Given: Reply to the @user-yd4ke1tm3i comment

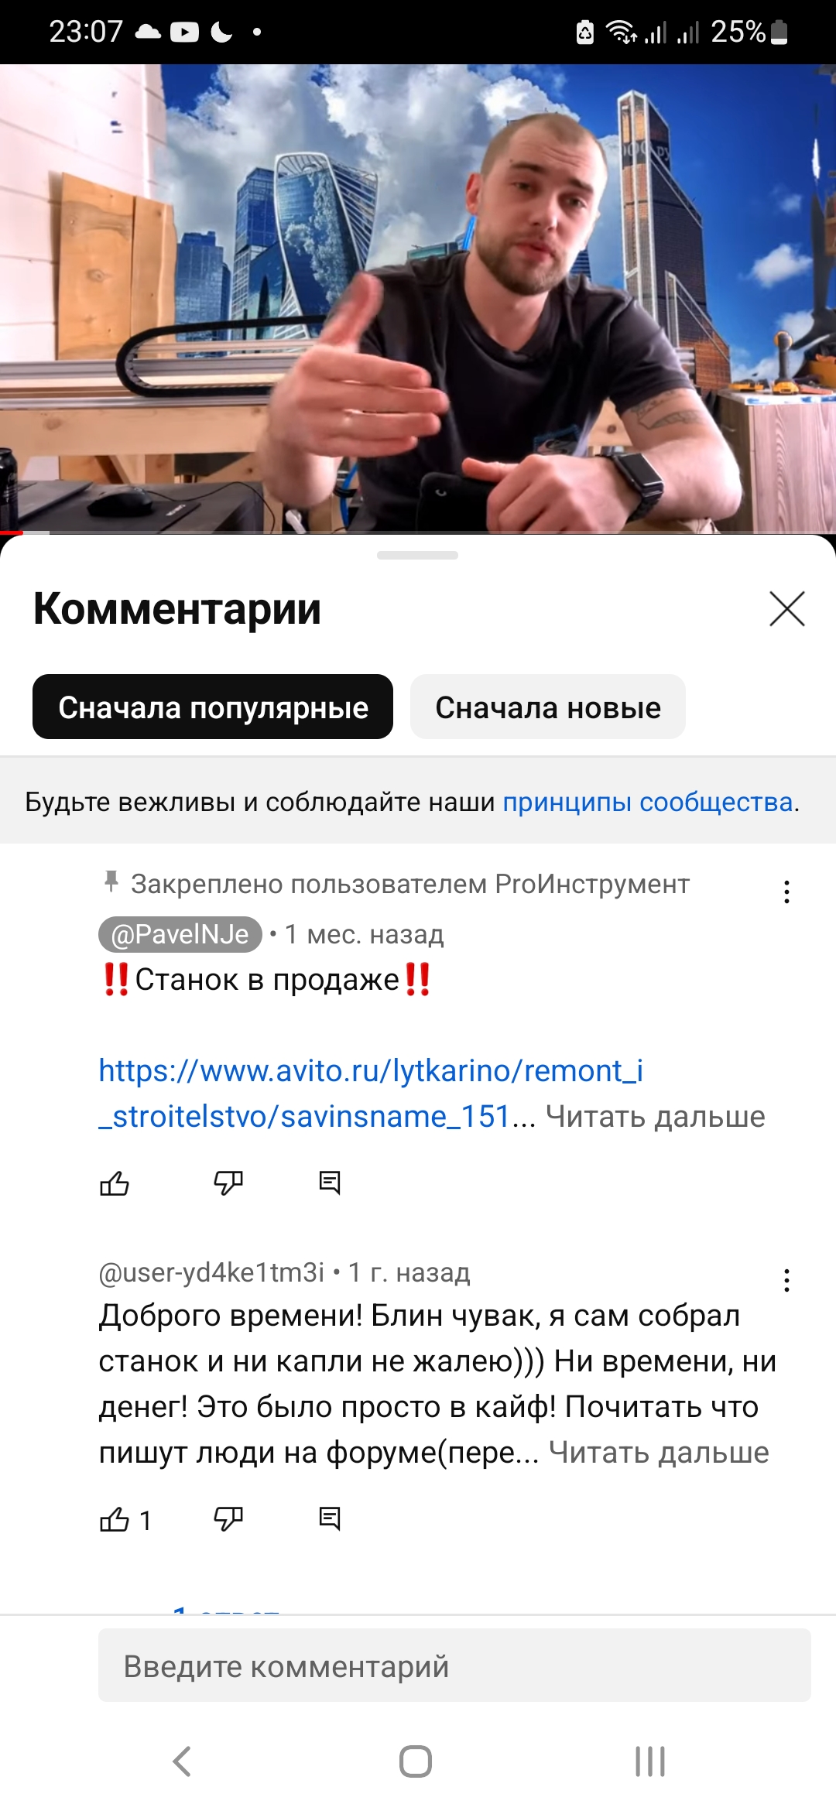Looking at the screenshot, I should pos(330,1519).
